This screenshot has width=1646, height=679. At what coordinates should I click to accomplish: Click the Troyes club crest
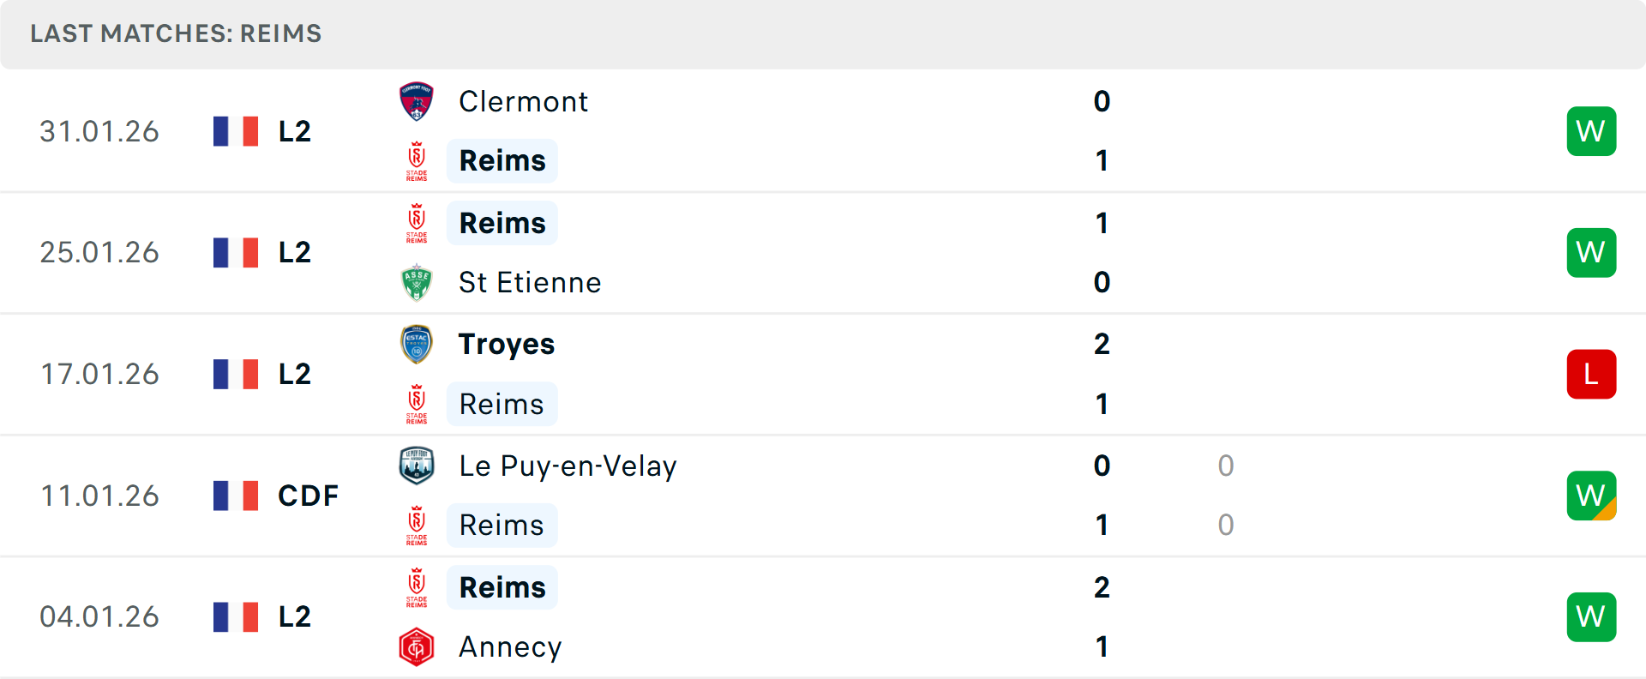pyautogui.click(x=417, y=345)
